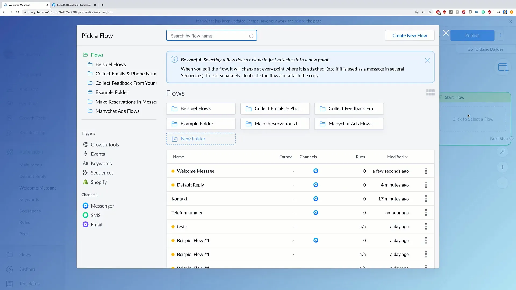Click the New Folder button
Image resolution: width=516 pixels, height=290 pixels.
pos(200,139)
